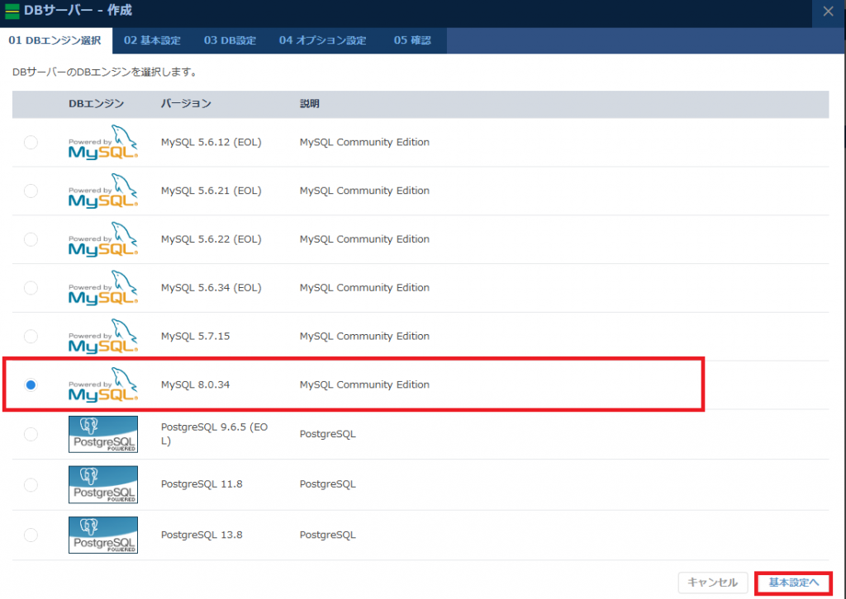Viewport: 846px width, 599px height.
Task: Click MySQL Community Edition in the 8.0.34 row
Action: pos(364,384)
